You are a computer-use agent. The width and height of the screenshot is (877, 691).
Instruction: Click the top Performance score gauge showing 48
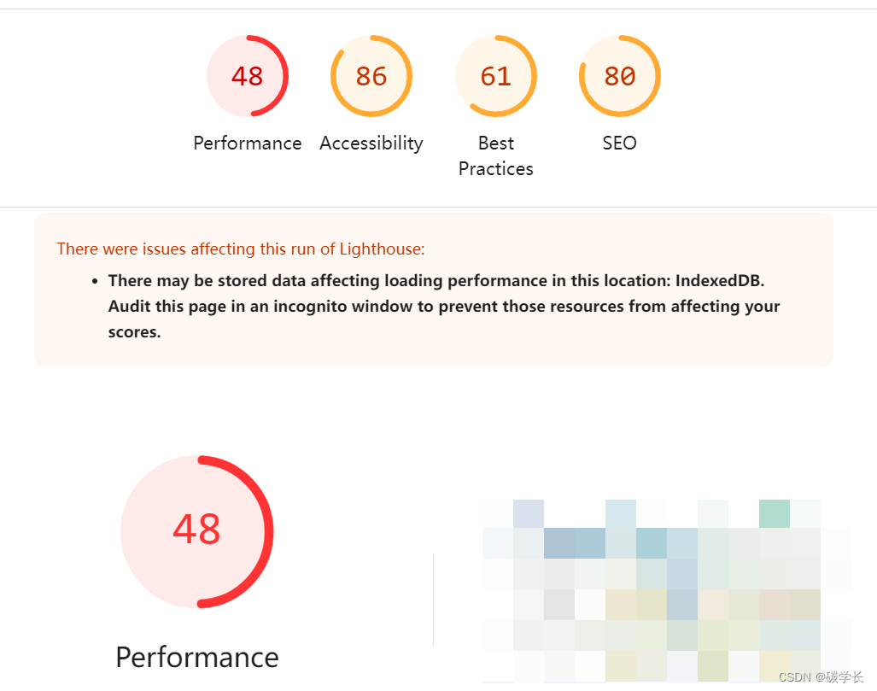click(247, 76)
